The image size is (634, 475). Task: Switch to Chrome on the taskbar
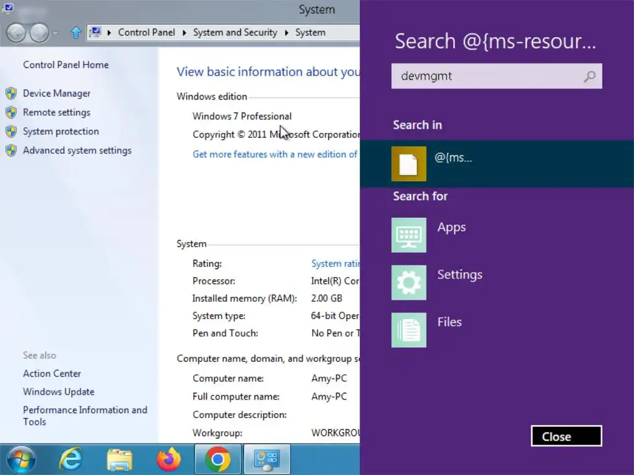(218, 460)
